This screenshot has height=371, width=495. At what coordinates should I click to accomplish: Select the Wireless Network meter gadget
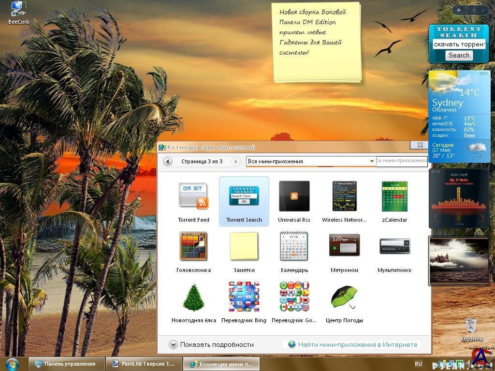[x=344, y=197]
